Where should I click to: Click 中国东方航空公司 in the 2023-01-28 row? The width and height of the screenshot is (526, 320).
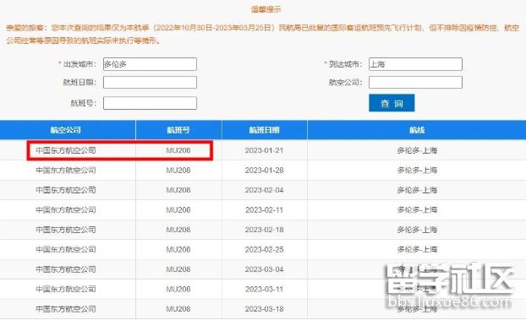coord(66,171)
